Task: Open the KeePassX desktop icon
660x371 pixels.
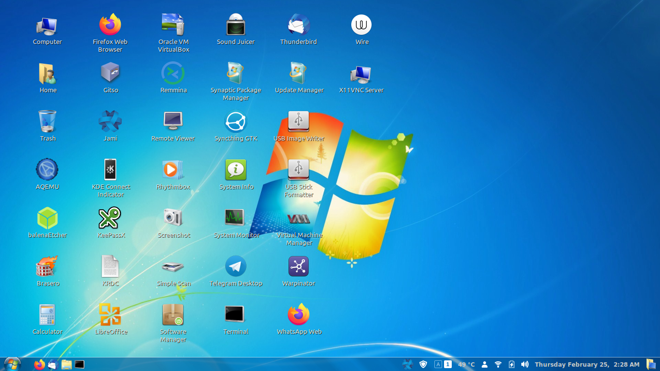Action: [x=110, y=218]
